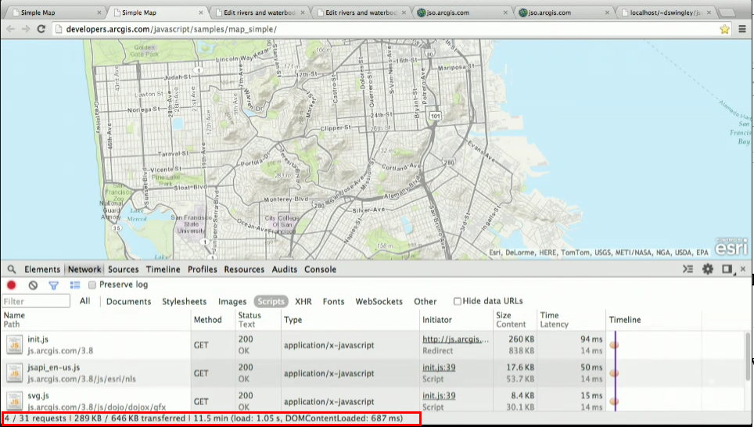Focus the network Filter text field
Viewport: 754px width, 427px height.
point(36,301)
